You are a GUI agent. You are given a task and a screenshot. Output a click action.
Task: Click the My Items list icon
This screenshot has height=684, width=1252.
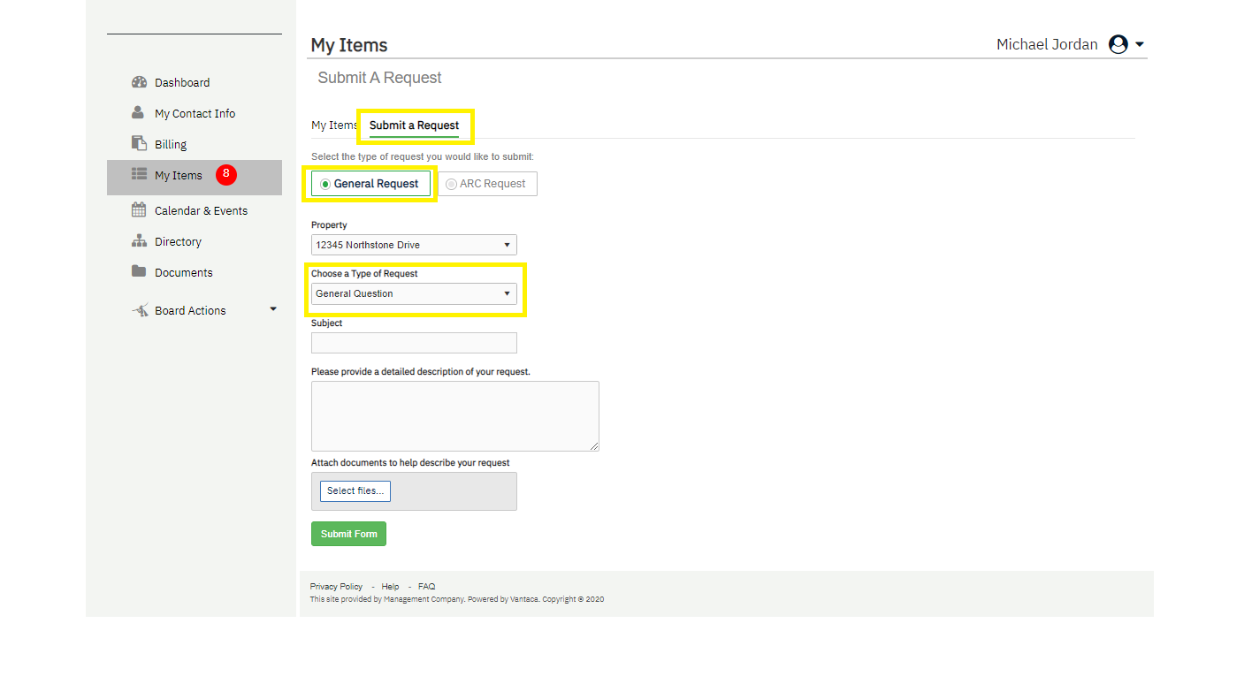click(139, 174)
